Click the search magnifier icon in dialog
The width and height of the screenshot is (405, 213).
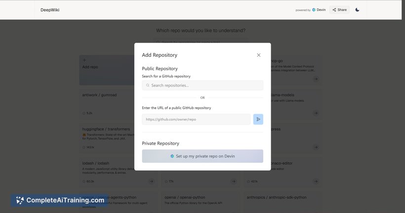(x=148, y=85)
